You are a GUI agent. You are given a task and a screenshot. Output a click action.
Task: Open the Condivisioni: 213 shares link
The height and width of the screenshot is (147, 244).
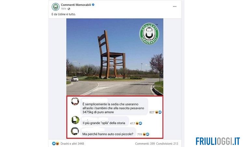click(x=167, y=143)
